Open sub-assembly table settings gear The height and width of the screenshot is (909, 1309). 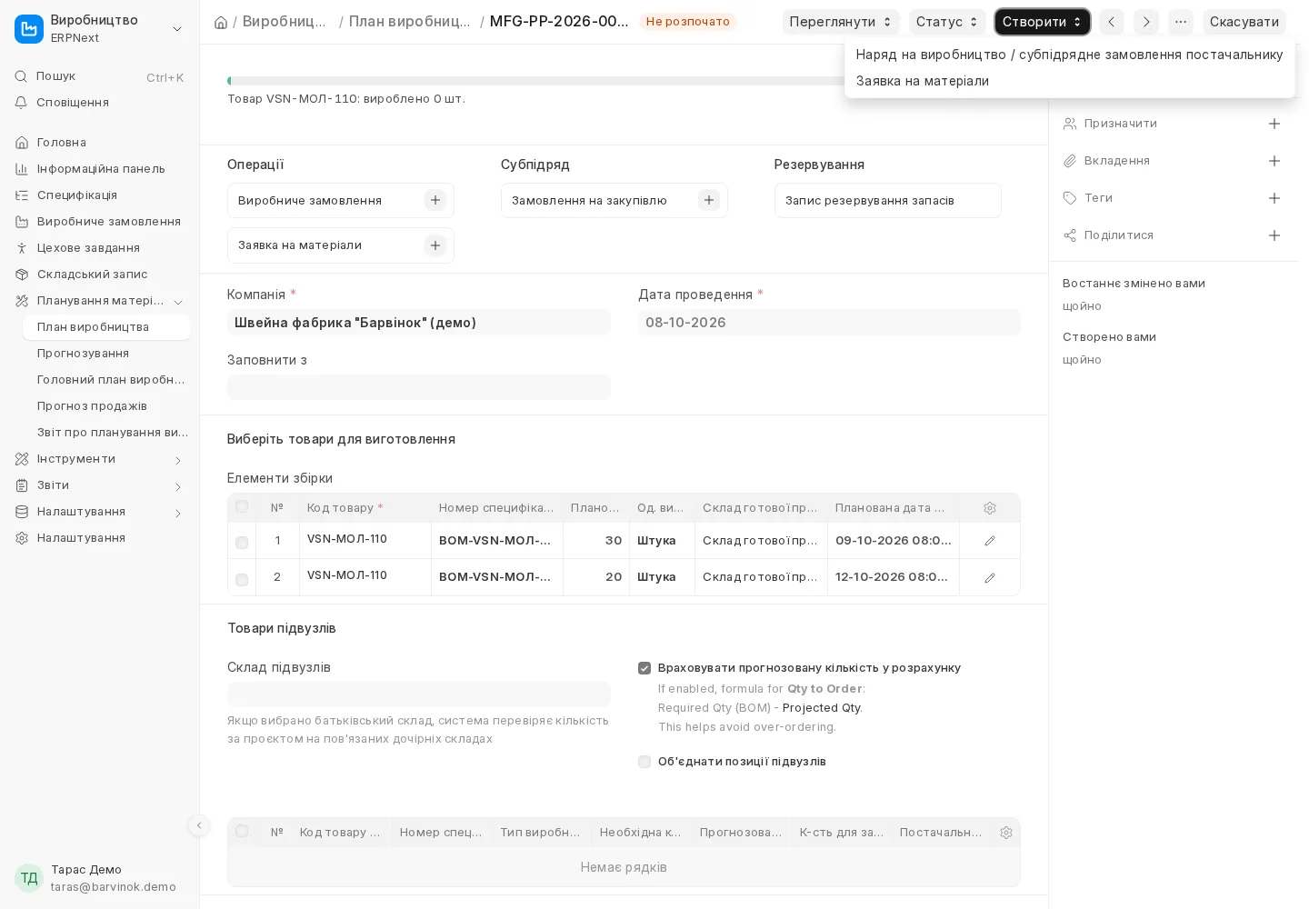point(1006,833)
